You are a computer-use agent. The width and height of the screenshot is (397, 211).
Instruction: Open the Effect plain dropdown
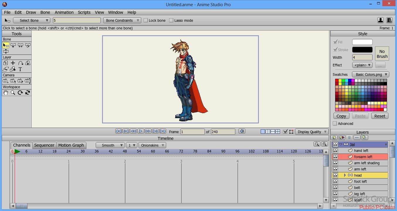click(x=362, y=65)
